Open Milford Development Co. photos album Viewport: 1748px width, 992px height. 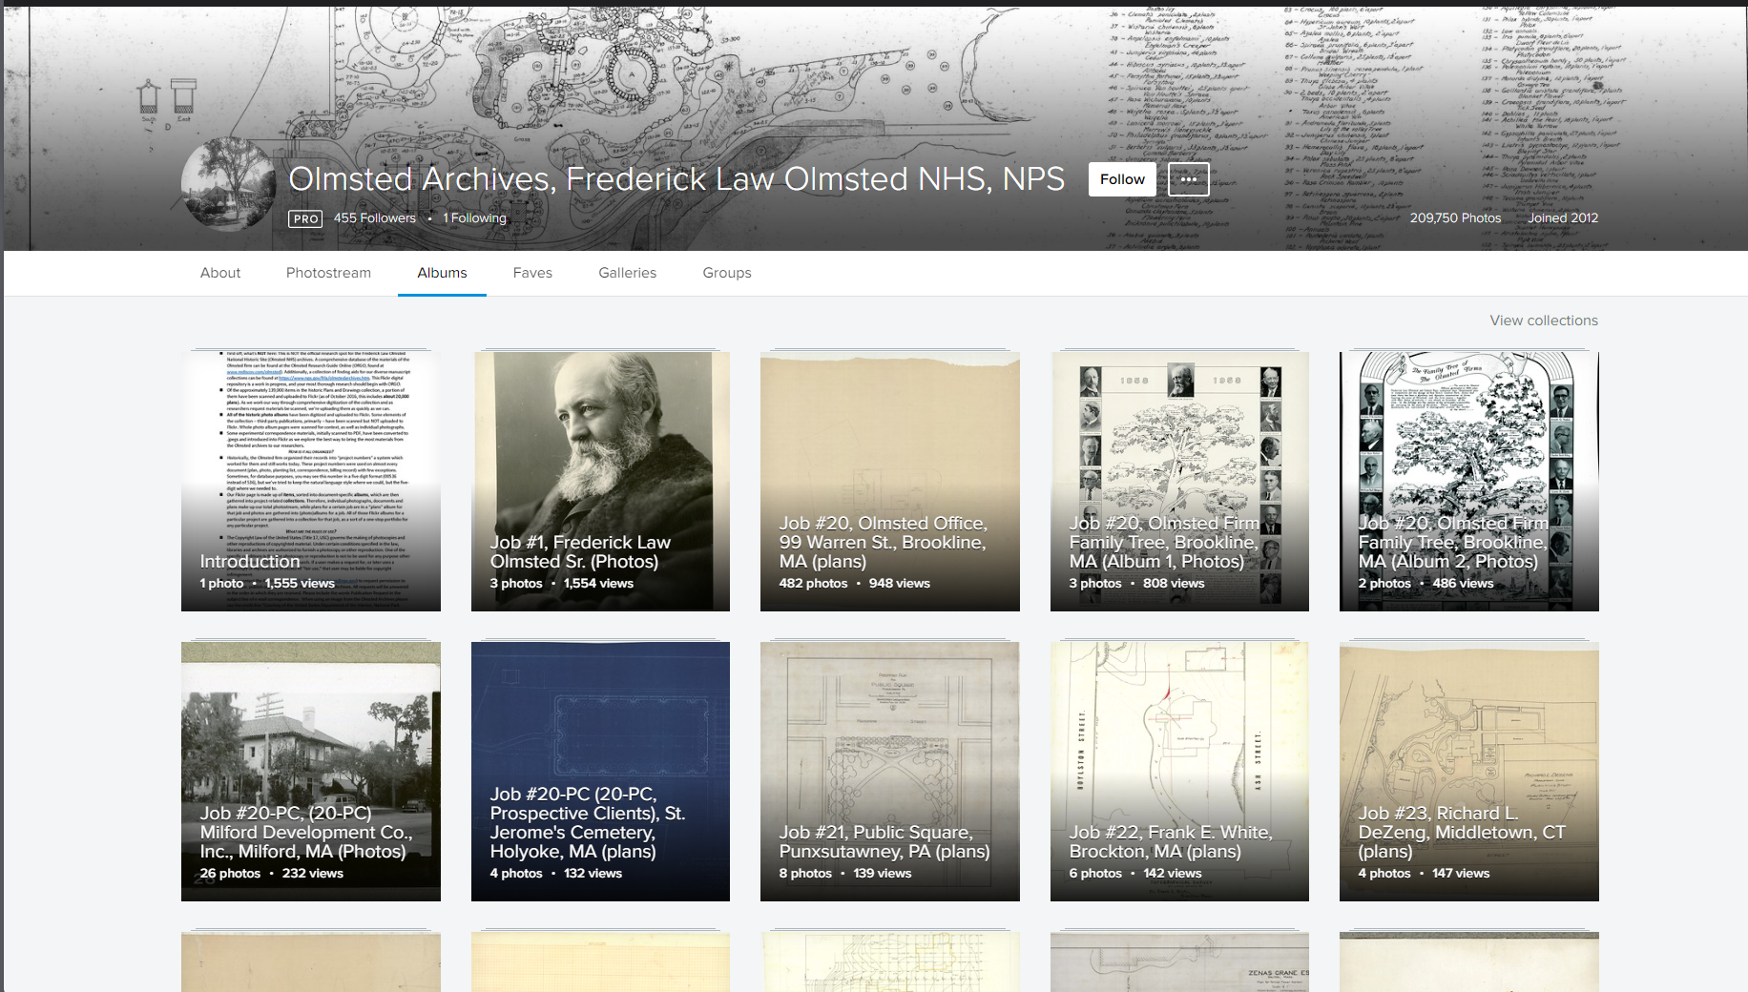pos(311,772)
